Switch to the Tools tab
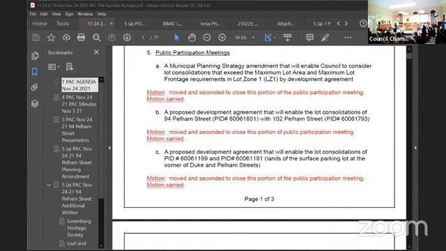Screen dimensions: 446x251 pos(63,24)
